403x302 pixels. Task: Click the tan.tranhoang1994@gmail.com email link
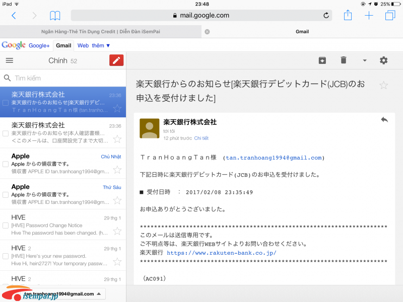coord(274,158)
